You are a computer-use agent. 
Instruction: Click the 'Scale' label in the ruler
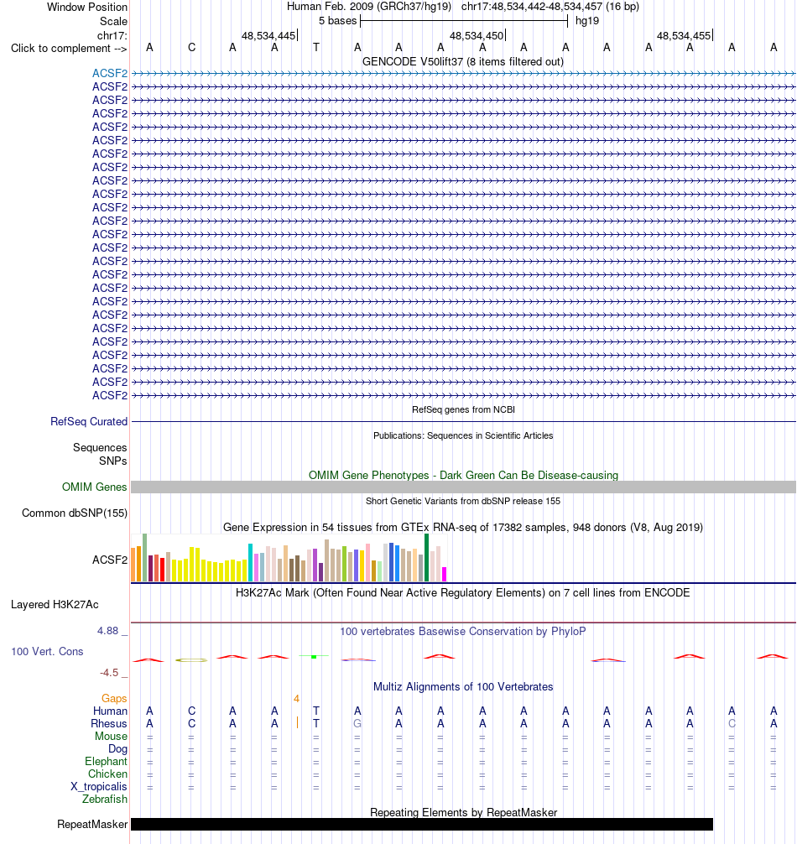[113, 21]
